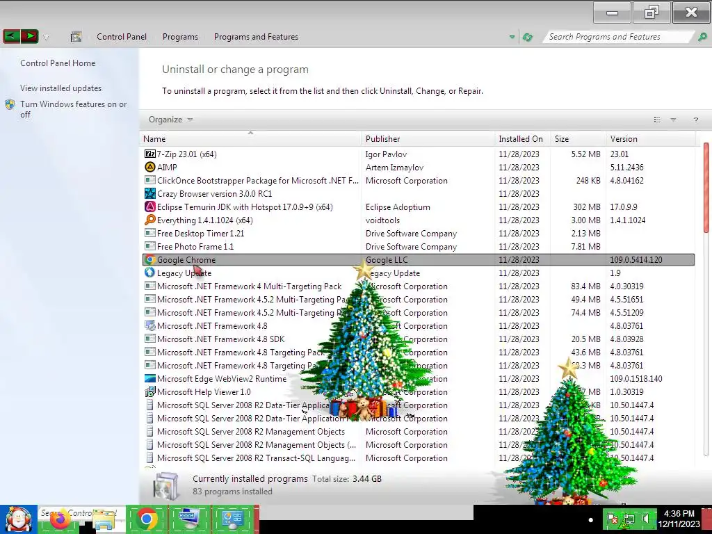Open help via the question mark
The image size is (712, 534).
pyautogui.click(x=695, y=120)
